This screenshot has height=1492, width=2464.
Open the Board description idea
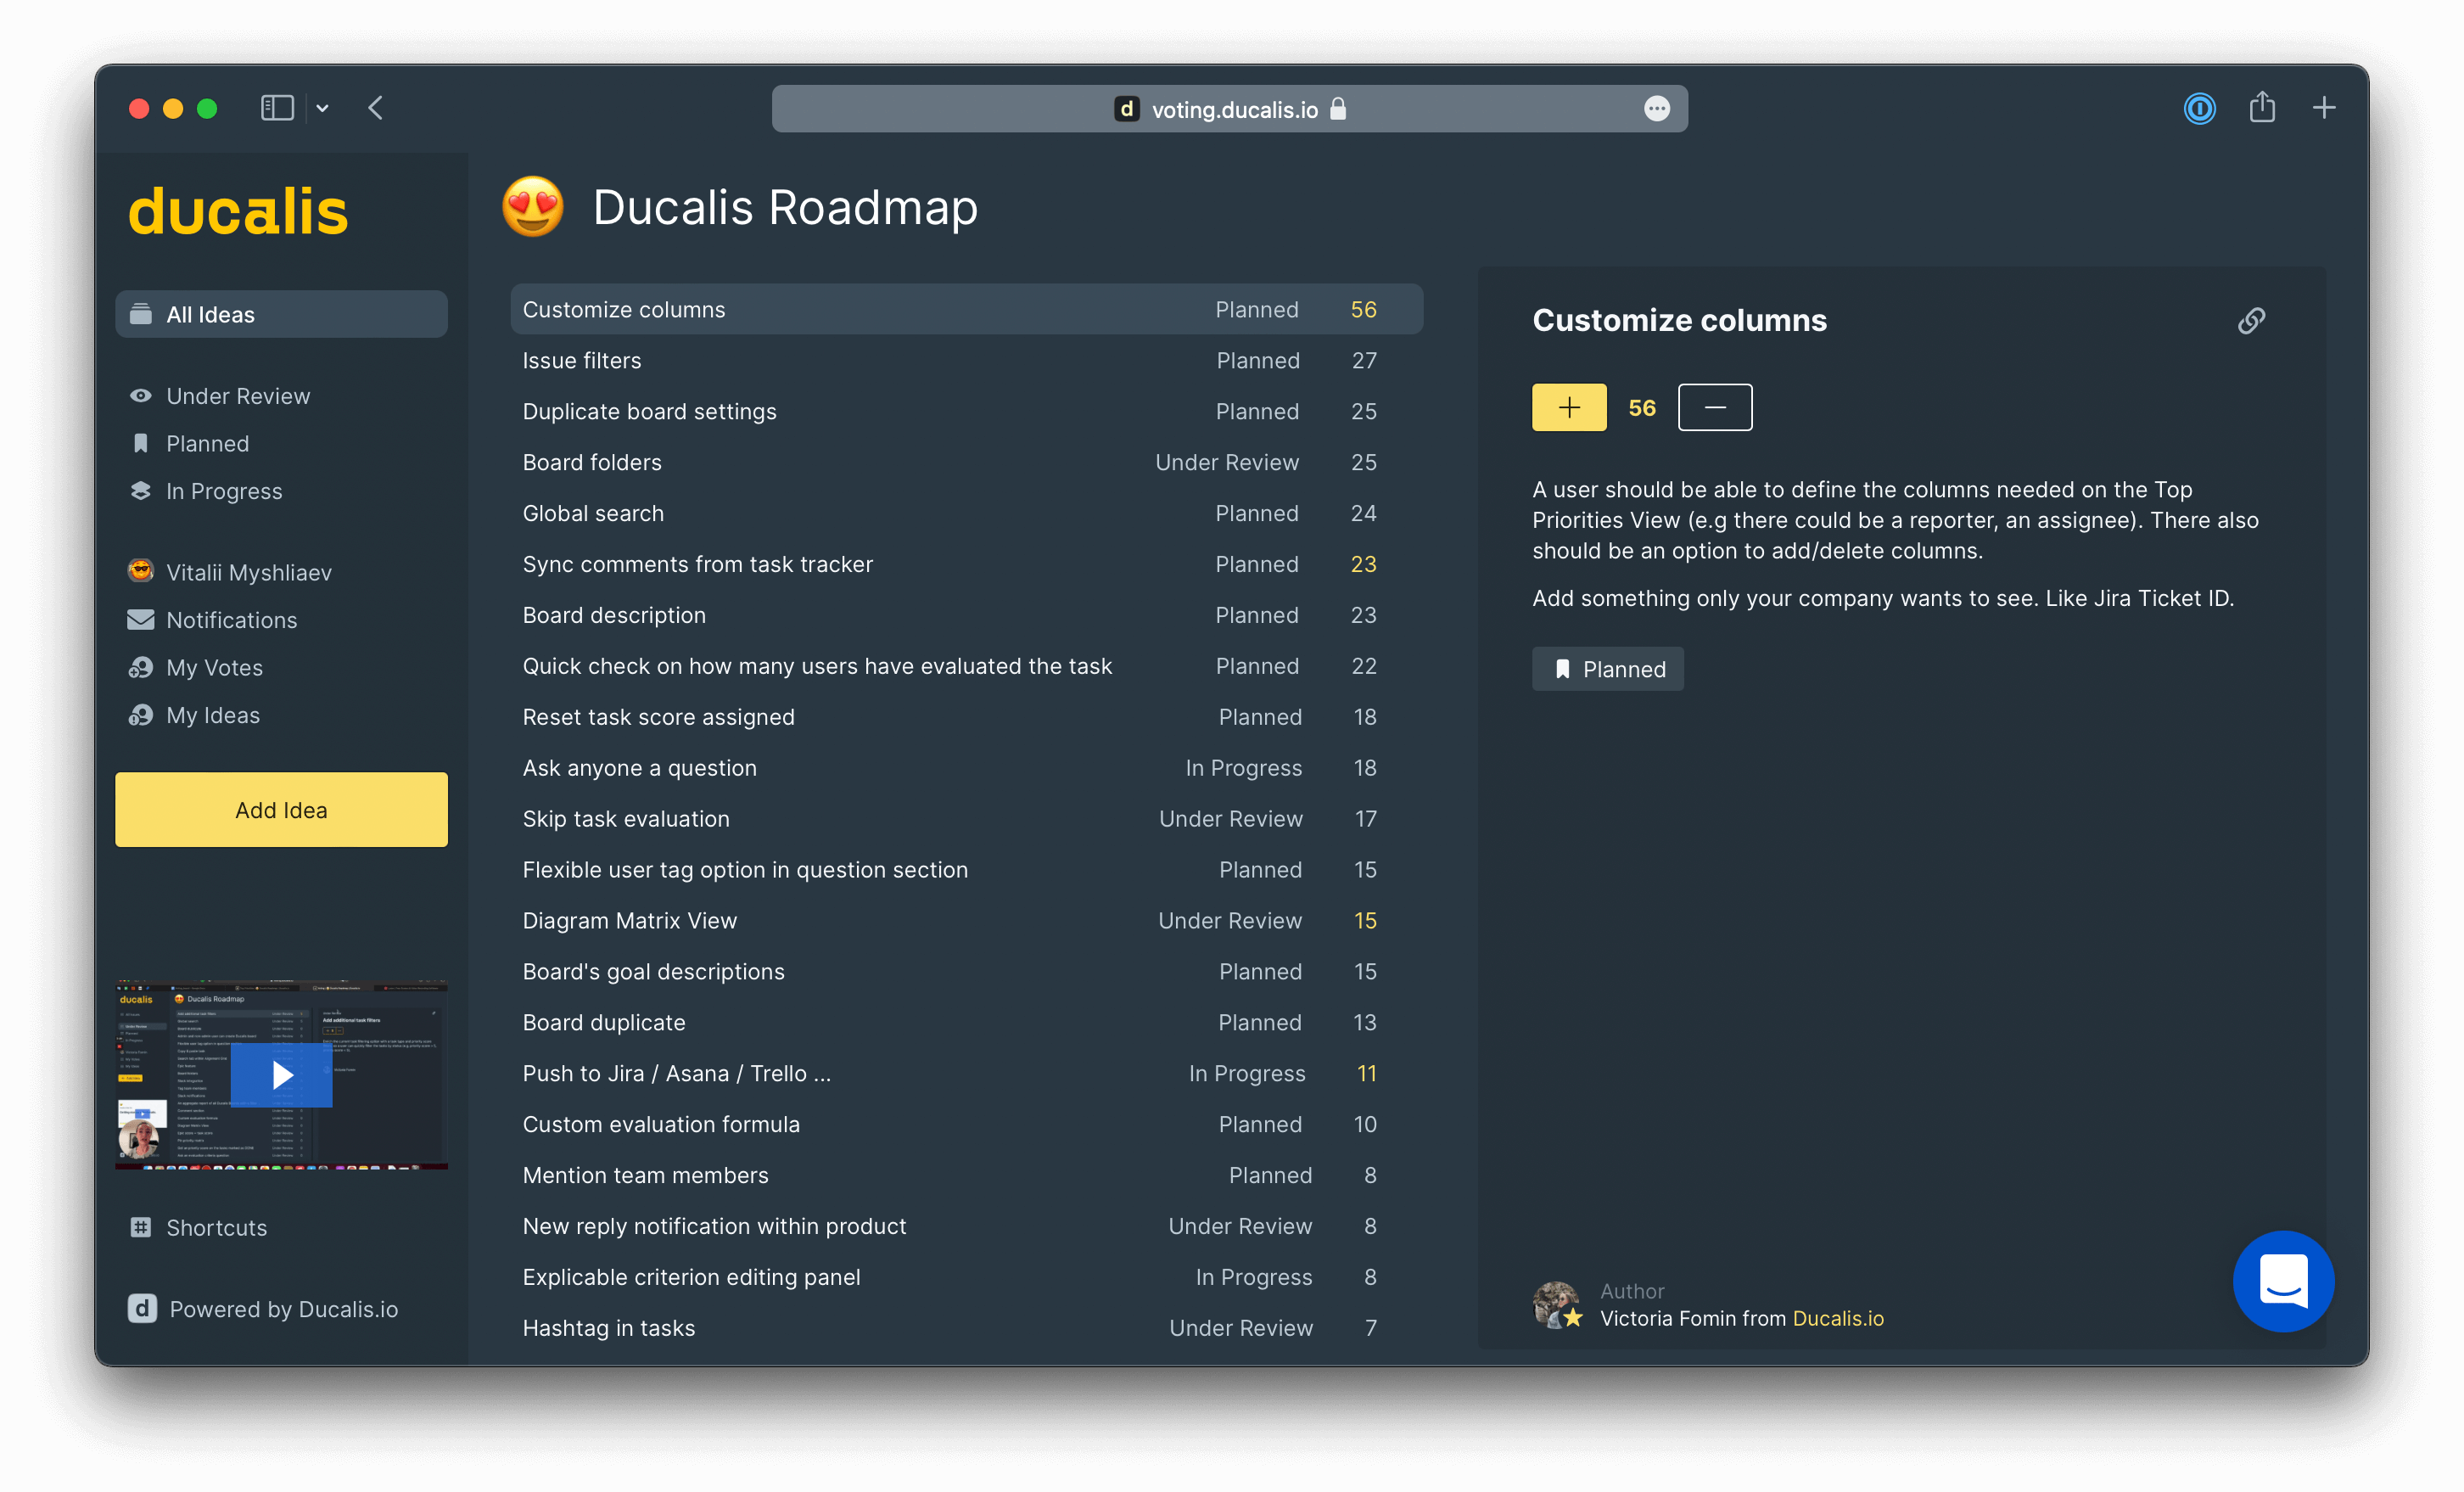point(966,615)
